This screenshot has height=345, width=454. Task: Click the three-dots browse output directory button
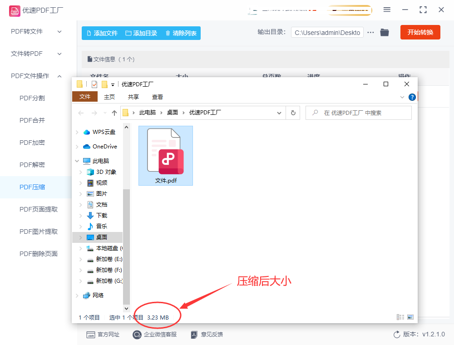click(370, 32)
